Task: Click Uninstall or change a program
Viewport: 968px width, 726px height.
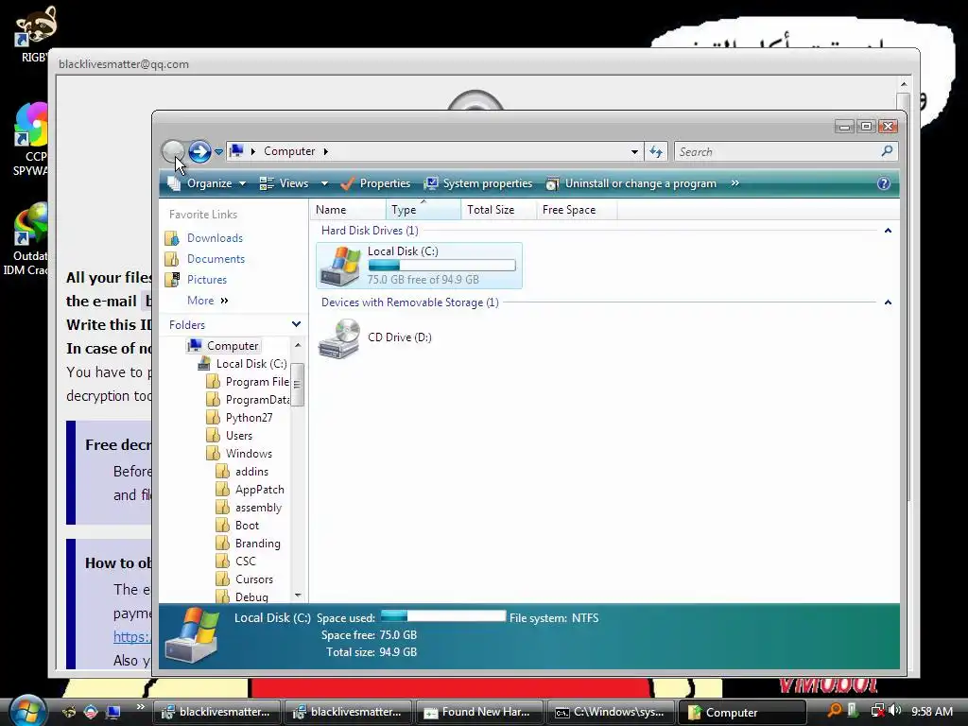Action: click(x=631, y=183)
